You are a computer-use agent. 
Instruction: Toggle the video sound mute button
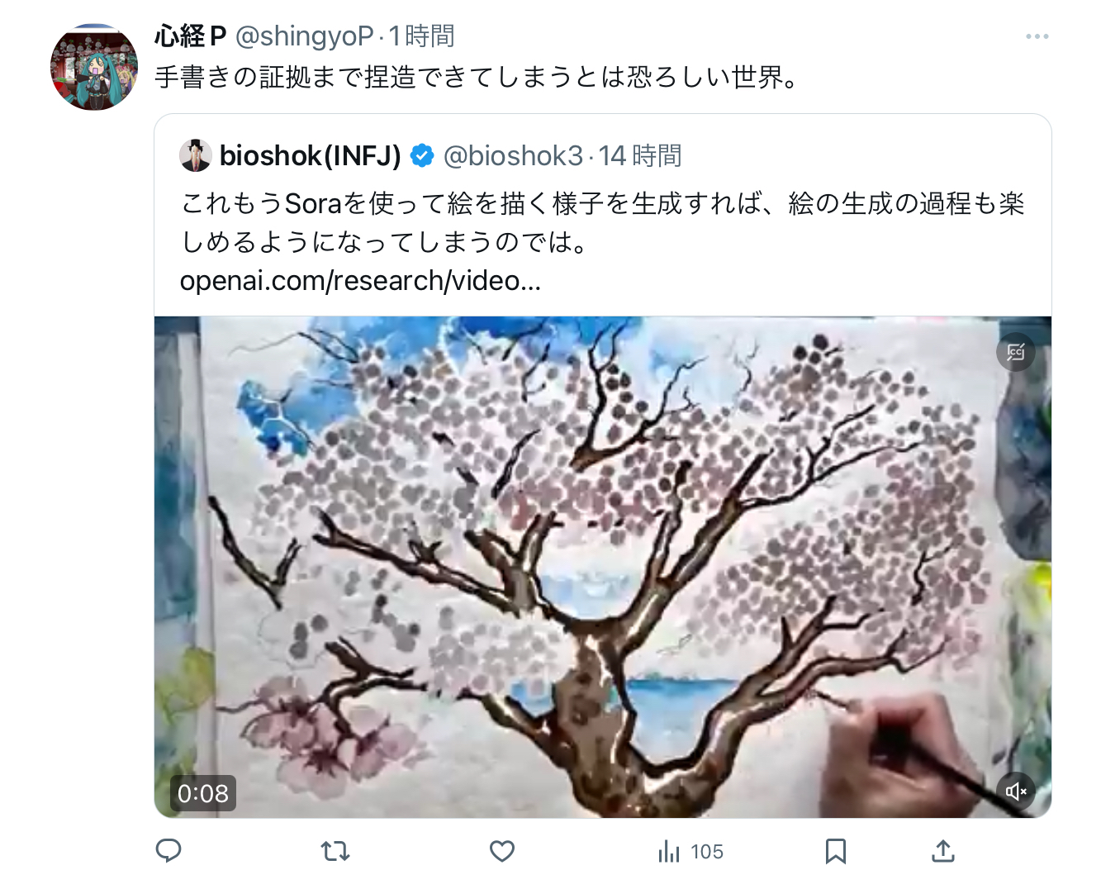click(1016, 792)
